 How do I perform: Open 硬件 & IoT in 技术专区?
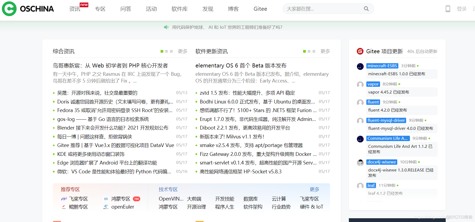click(x=311, y=207)
